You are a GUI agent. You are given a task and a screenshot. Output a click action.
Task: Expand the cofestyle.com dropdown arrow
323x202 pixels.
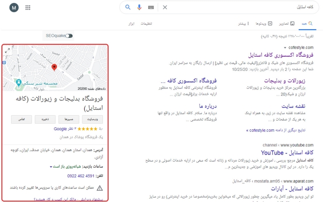point(285,48)
